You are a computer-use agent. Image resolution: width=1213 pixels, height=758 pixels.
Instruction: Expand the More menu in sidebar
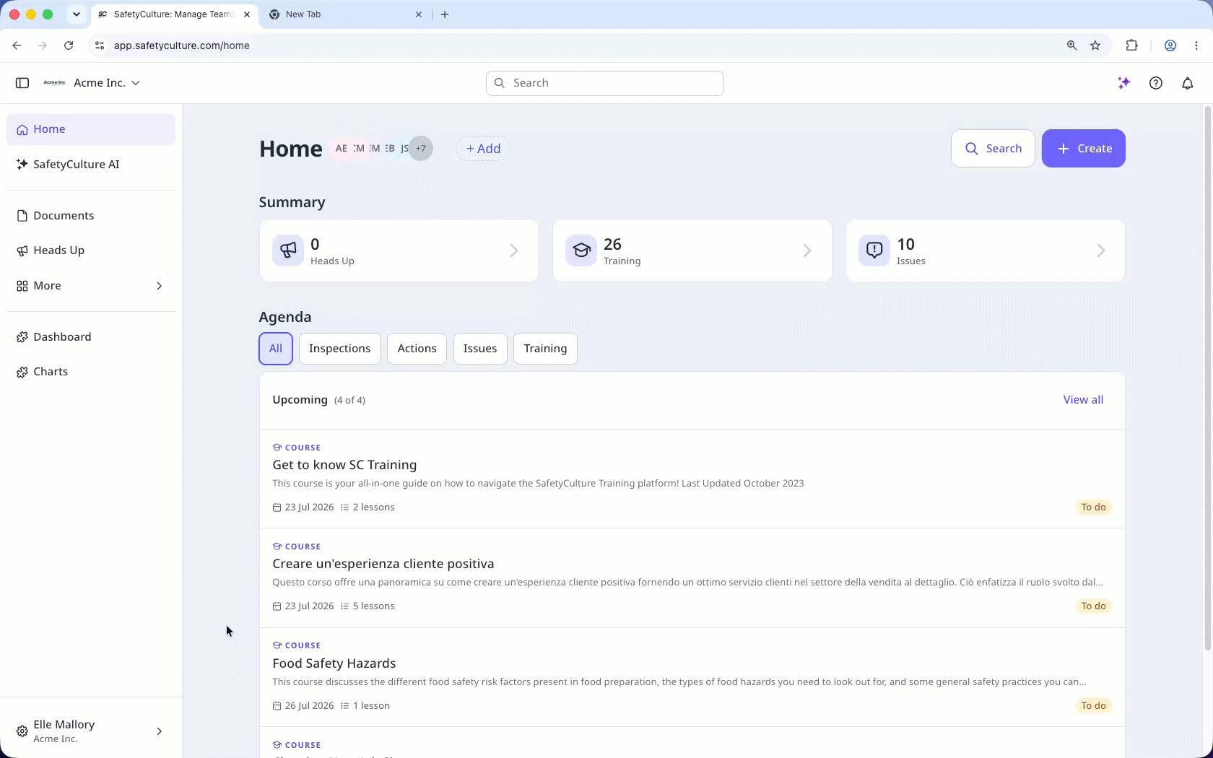tap(91, 286)
